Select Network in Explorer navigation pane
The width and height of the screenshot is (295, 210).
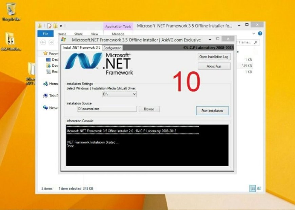point(51,108)
